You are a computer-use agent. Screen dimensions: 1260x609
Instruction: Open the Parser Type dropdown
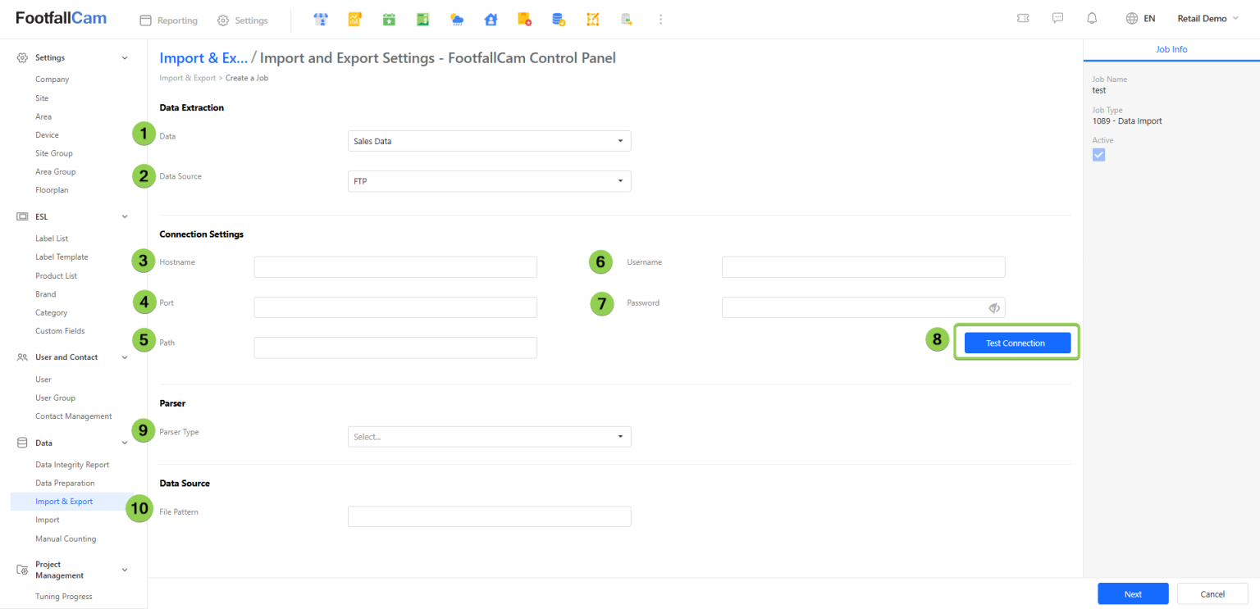pos(490,437)
